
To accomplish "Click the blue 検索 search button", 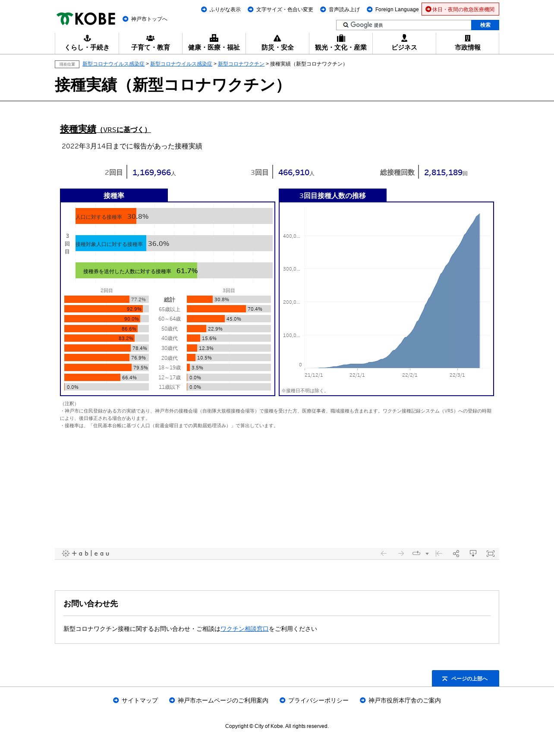I will coord(485,25).
